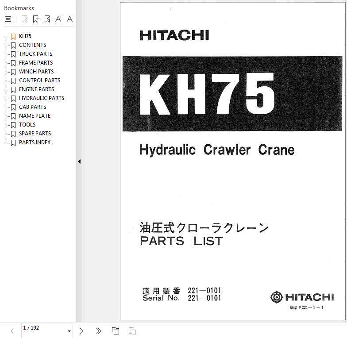Screen dimensions: 347x338
Task: Click the previous view icon
Action: tap(115, 331)
